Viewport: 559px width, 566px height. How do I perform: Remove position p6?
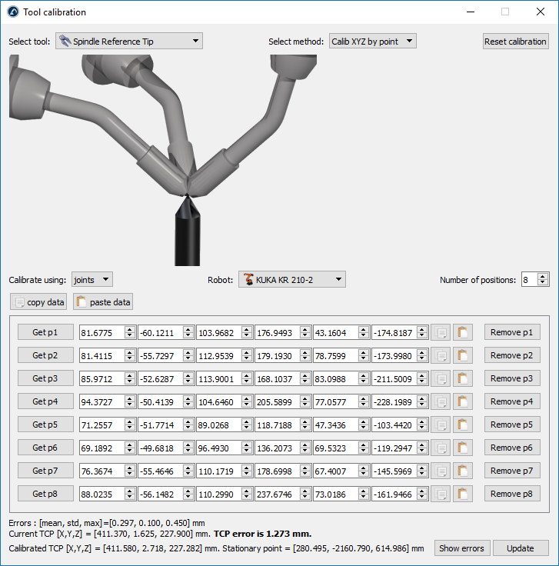pyautogui.click(x=511, y=448)
